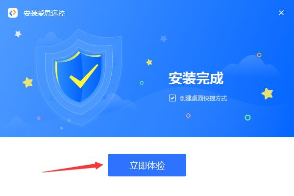This screenshot has height=196, width=294.
Task: Click the yellow checkmark inside the shield
Action: [x=84, y=76]
